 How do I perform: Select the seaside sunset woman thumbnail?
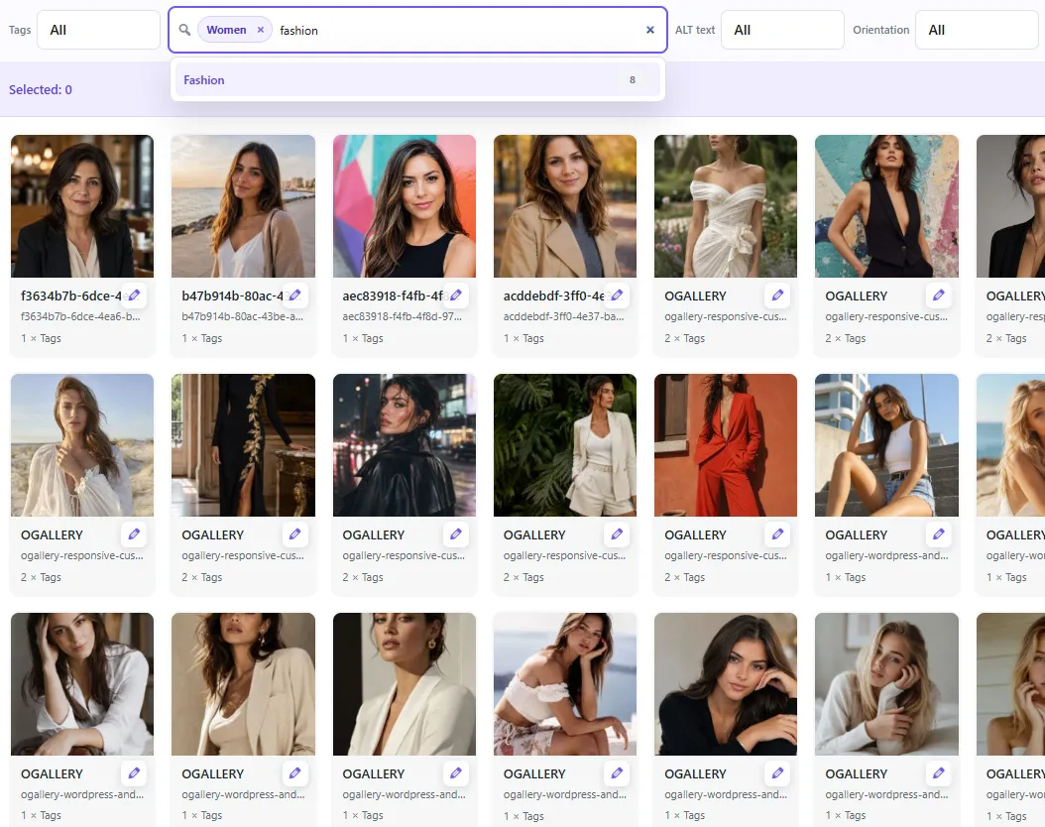tap(243, 206)
